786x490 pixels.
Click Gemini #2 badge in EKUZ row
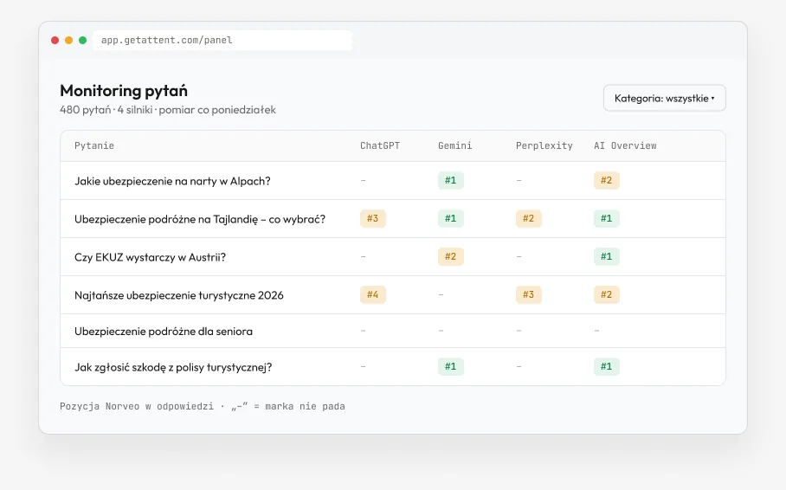point(451,256)
